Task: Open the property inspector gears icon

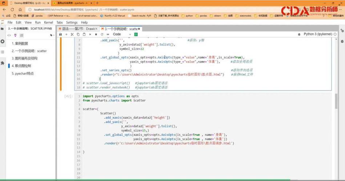Action: click(342, 31)
